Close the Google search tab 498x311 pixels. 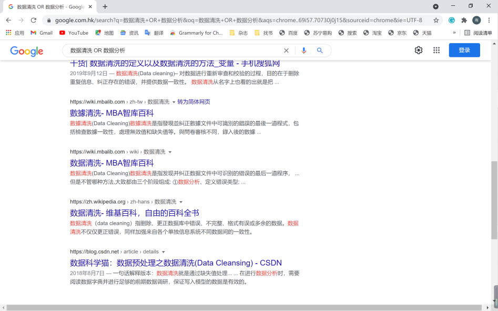coord(90,7)
